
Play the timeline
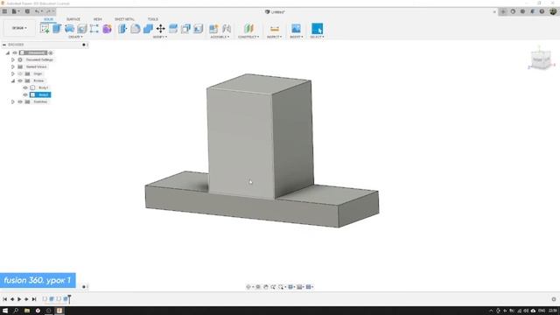click(x=19, y=299)
